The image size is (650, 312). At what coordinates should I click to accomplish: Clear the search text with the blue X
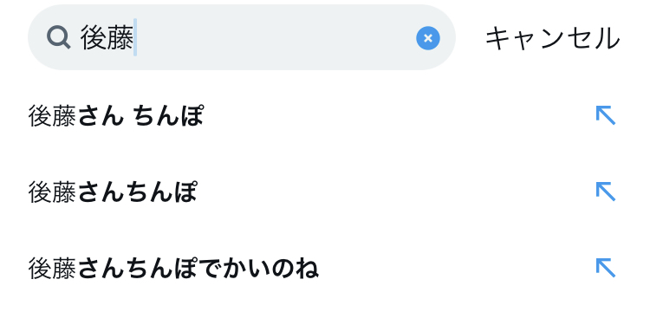click(x=428, y=38)
